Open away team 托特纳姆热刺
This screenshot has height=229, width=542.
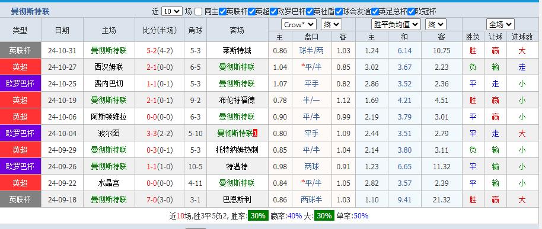(237, 150)
